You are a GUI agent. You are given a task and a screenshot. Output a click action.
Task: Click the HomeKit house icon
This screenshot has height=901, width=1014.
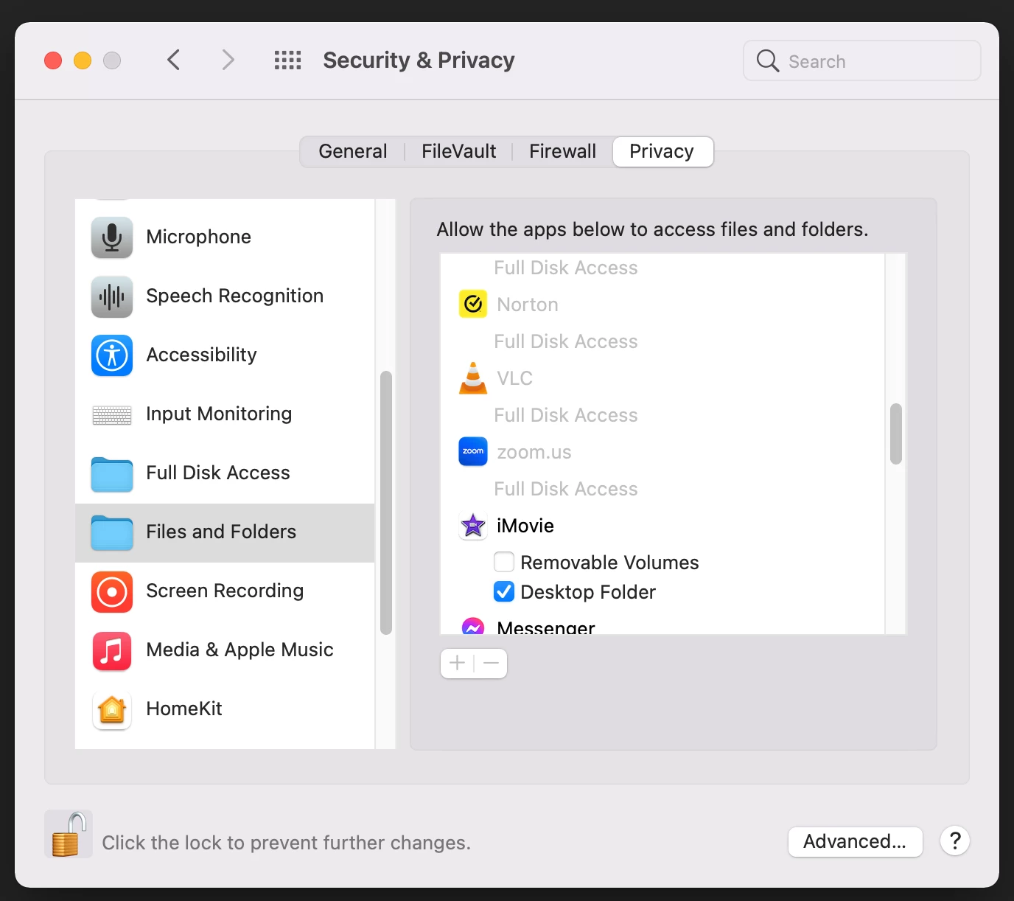(112, 709)
